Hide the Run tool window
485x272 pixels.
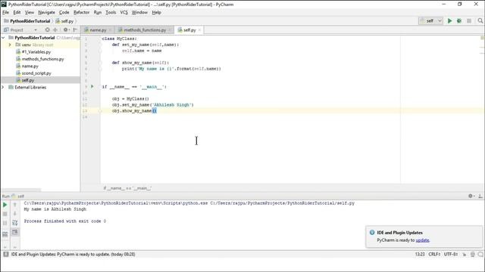(x=480, y=196)
